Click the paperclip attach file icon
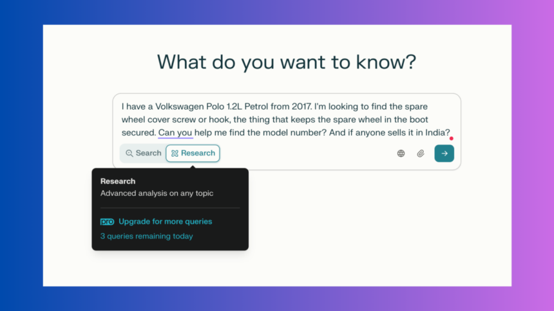The width and height of the screenshot is (554, 311). [x=421, y=154]
